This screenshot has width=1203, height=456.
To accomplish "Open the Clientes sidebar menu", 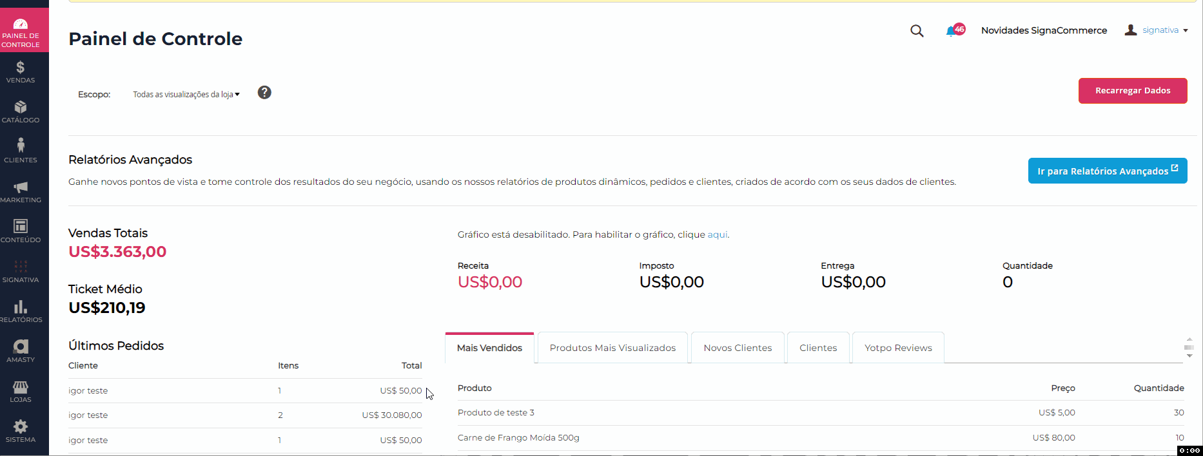I will point(21,152).
